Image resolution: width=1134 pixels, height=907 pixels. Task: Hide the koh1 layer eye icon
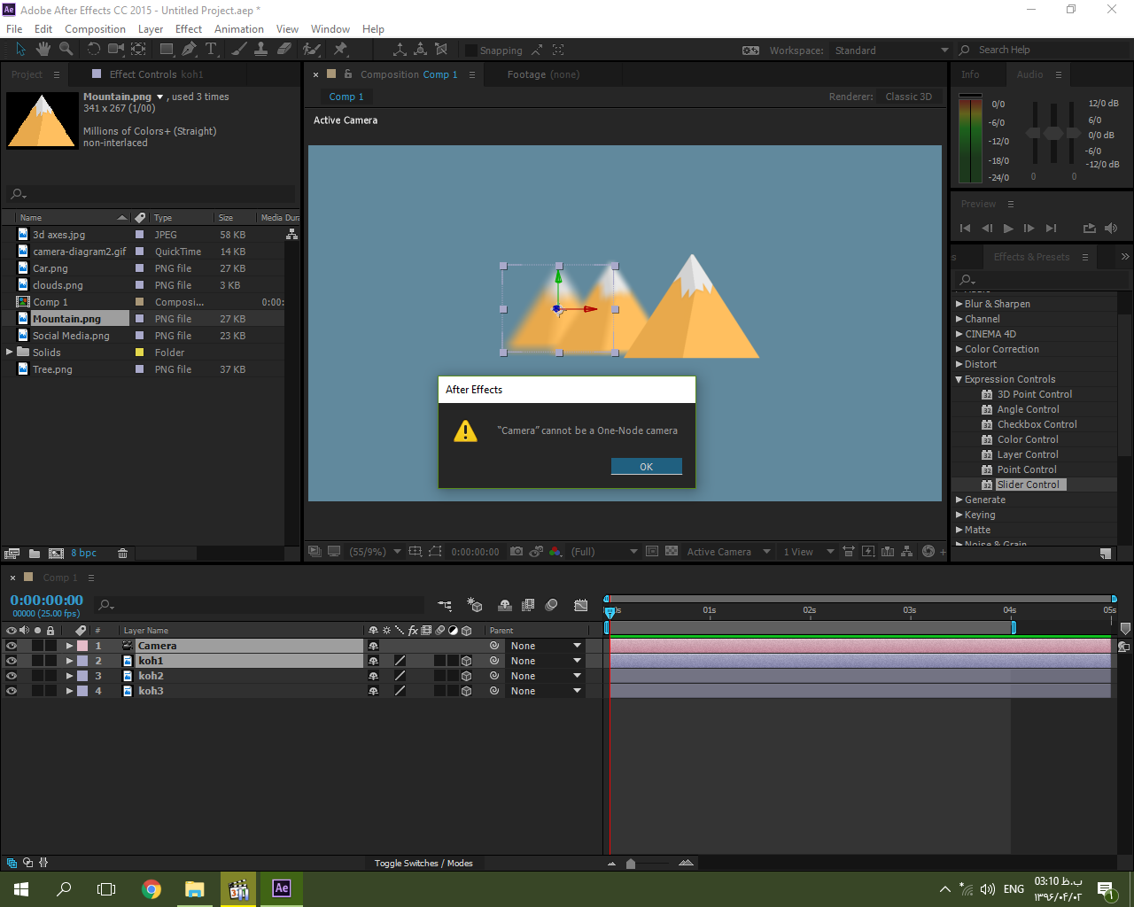pos(12,661)
